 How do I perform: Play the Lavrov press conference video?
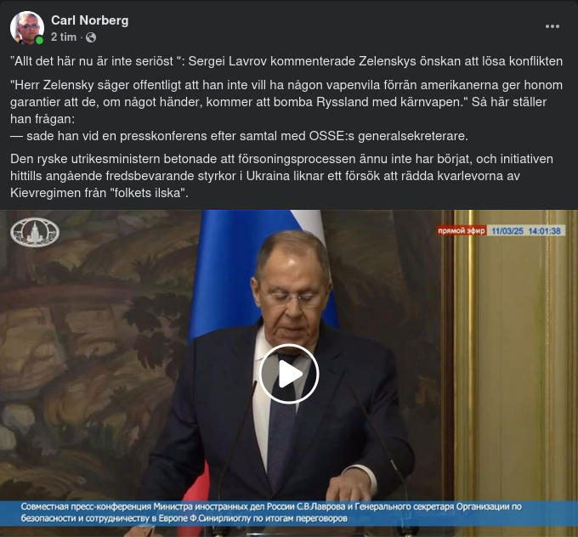(289, 374)
